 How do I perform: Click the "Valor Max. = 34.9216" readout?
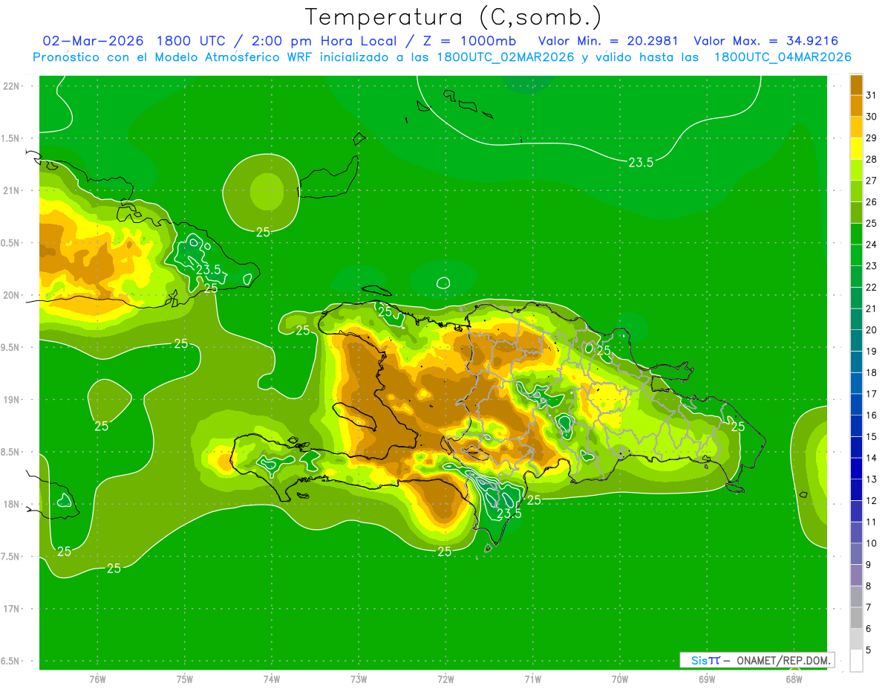766,41
